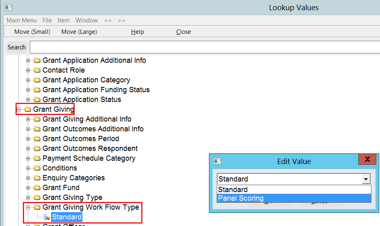
Task: Click the Grant Outcomes Period folder icon
Action: 37,139
